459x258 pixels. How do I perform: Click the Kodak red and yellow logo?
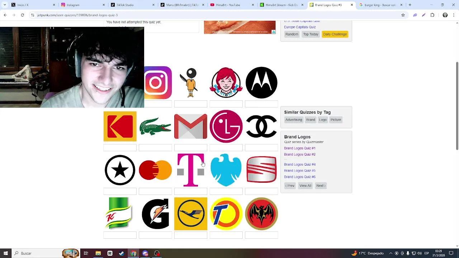coord(120,126)
